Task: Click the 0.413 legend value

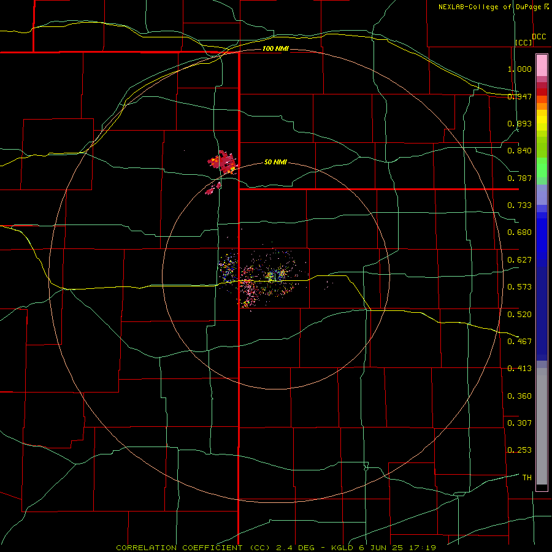Action: coord(519,369)
